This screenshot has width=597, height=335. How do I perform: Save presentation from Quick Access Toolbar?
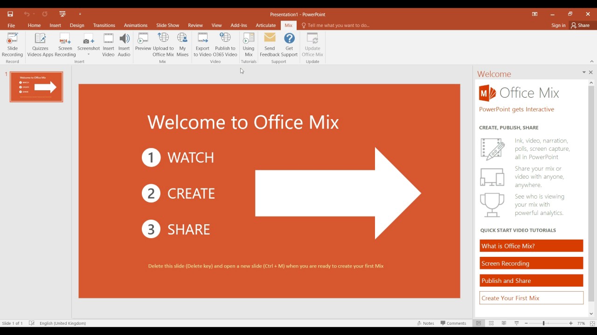[x=10, y=14]
